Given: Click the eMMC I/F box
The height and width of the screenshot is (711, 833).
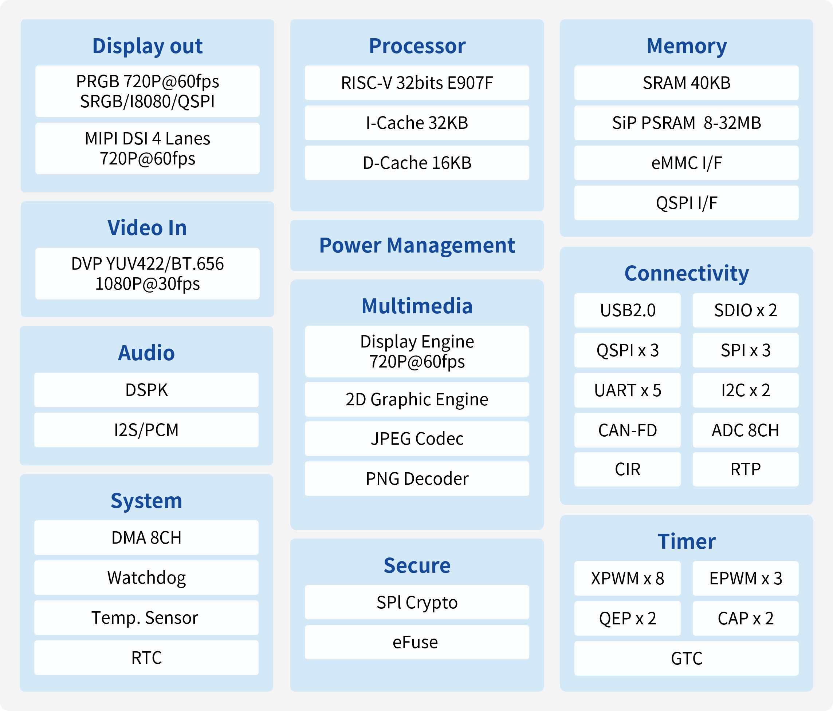Looking at the screenshot, I should point(686,163).
